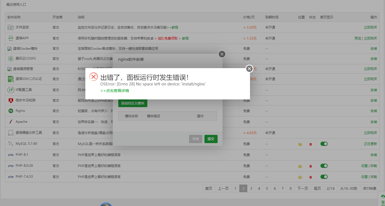Click the 文件监控 software icon
Viewport: 385px width, 206px height.
click(11, 27)
